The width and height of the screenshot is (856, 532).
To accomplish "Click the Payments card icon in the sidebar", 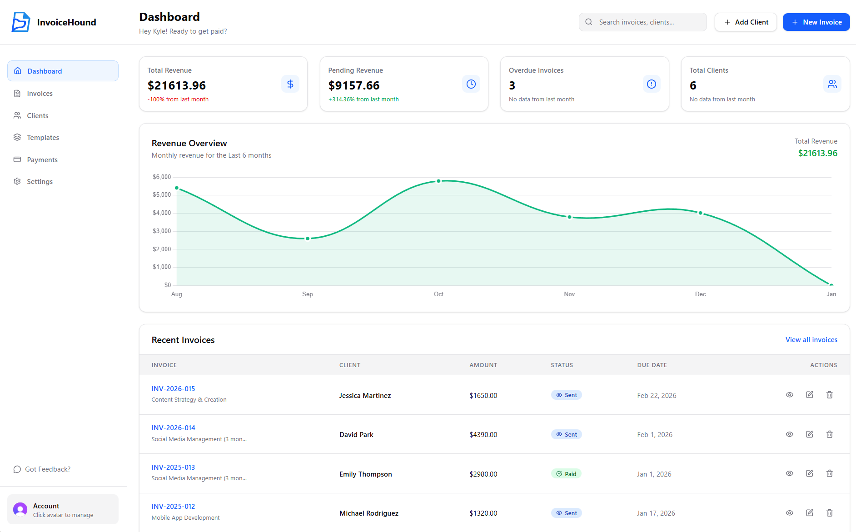I will click(x=17, y=159).
